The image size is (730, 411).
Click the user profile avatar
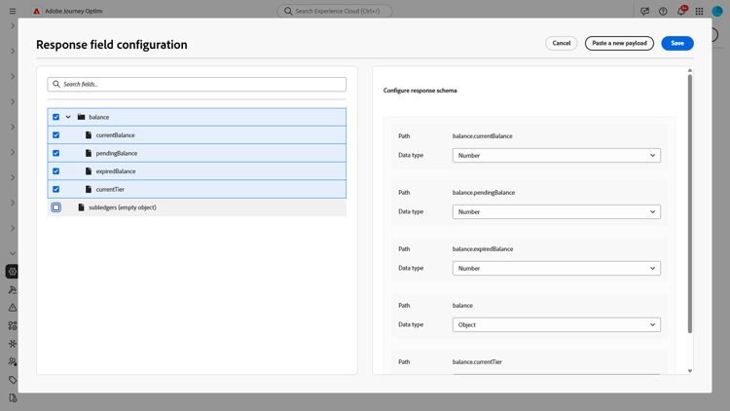(x=717, y=12)
